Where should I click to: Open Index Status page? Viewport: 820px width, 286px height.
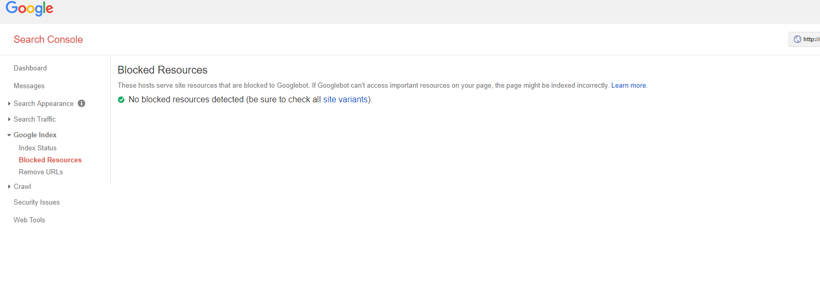38,148
